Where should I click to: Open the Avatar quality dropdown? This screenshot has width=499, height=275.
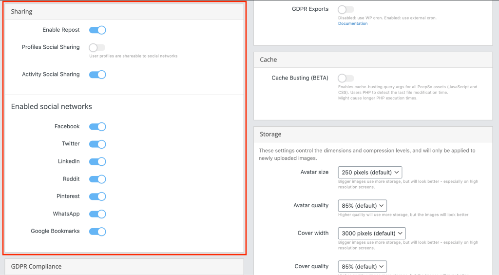[363, 206]
